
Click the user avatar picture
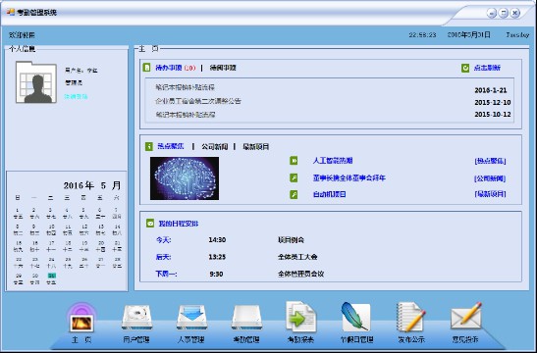click(36, 82)
